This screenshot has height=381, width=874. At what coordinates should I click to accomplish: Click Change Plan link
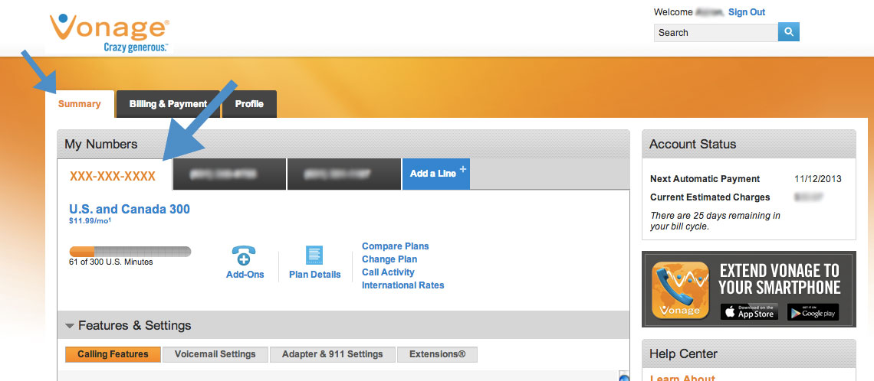(x=389, y=259)
